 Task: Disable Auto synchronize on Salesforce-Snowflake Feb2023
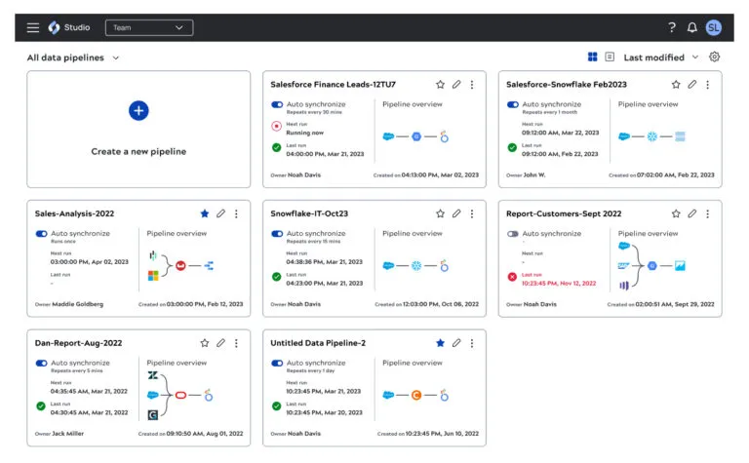[x=513, y=104]
